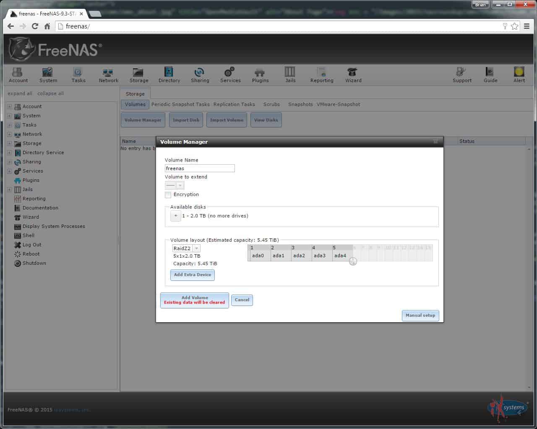Expand the Storage tree node

point(10,143)
